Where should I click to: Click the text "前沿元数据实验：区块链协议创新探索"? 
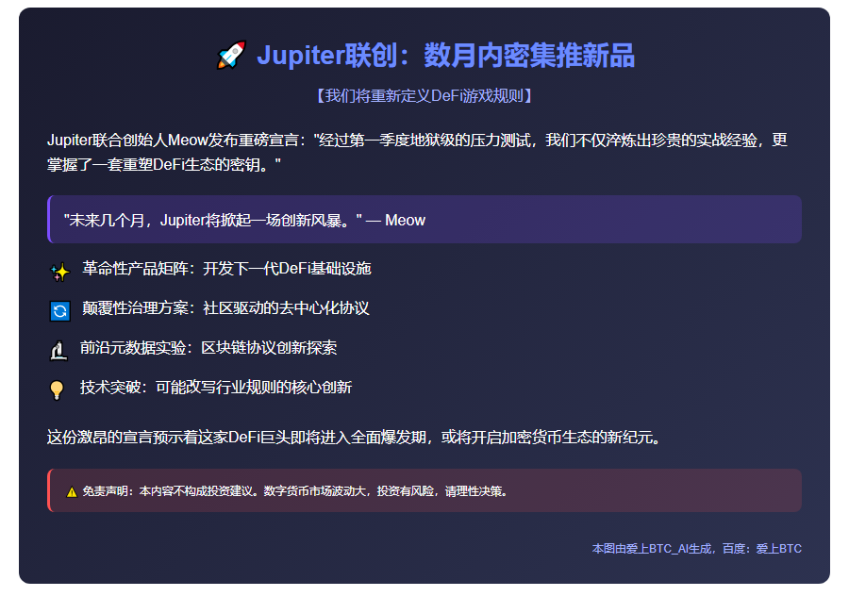(x=208, y=348)
